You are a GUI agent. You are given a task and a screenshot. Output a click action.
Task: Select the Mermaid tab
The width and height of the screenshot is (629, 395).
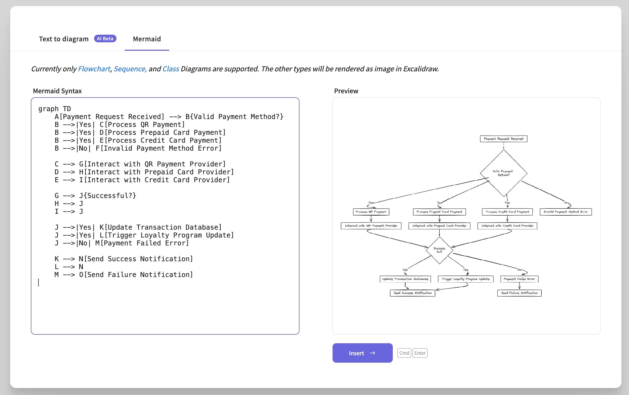(x=147, y=39)
